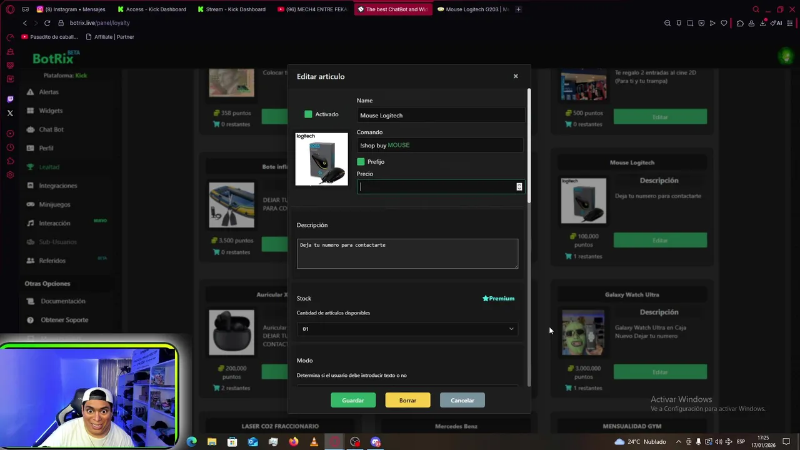Open Widgets in the sidebar
The width and height of the screenshot is (800, 450).
tap(51, 111)
